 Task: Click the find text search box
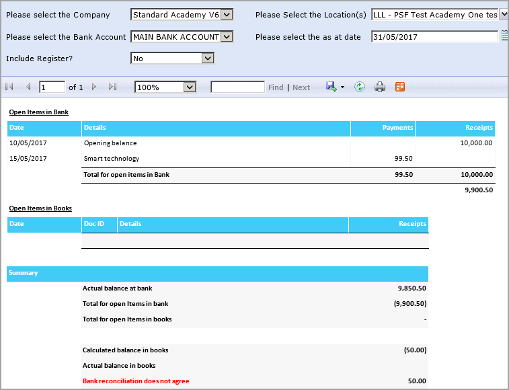click(237, 87)
